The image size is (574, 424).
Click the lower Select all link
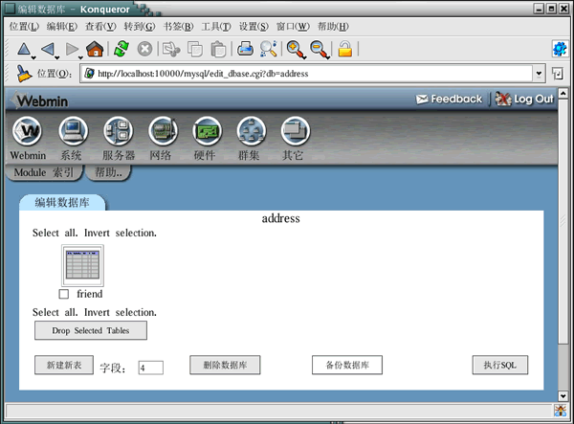click(55, 312)
